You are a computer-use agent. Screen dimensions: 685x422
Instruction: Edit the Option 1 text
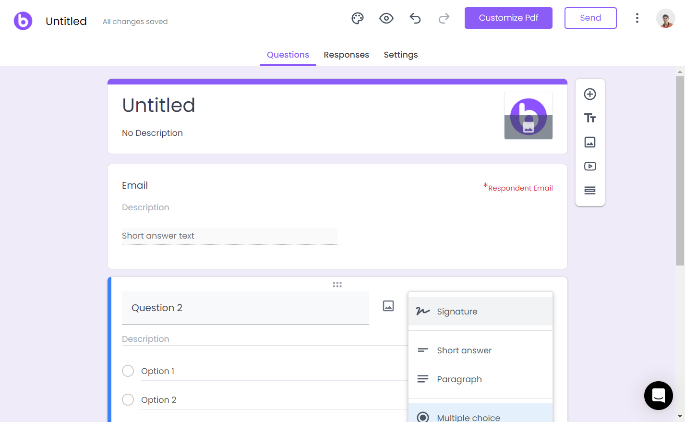coord(275,371)
